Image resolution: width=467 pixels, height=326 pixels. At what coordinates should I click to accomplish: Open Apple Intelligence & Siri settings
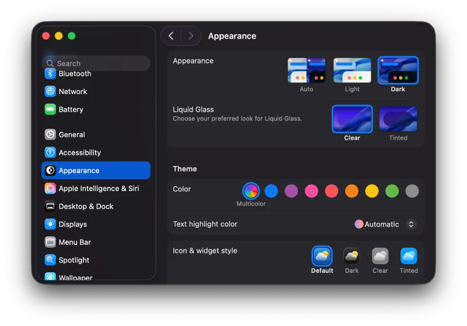point(99,189)
